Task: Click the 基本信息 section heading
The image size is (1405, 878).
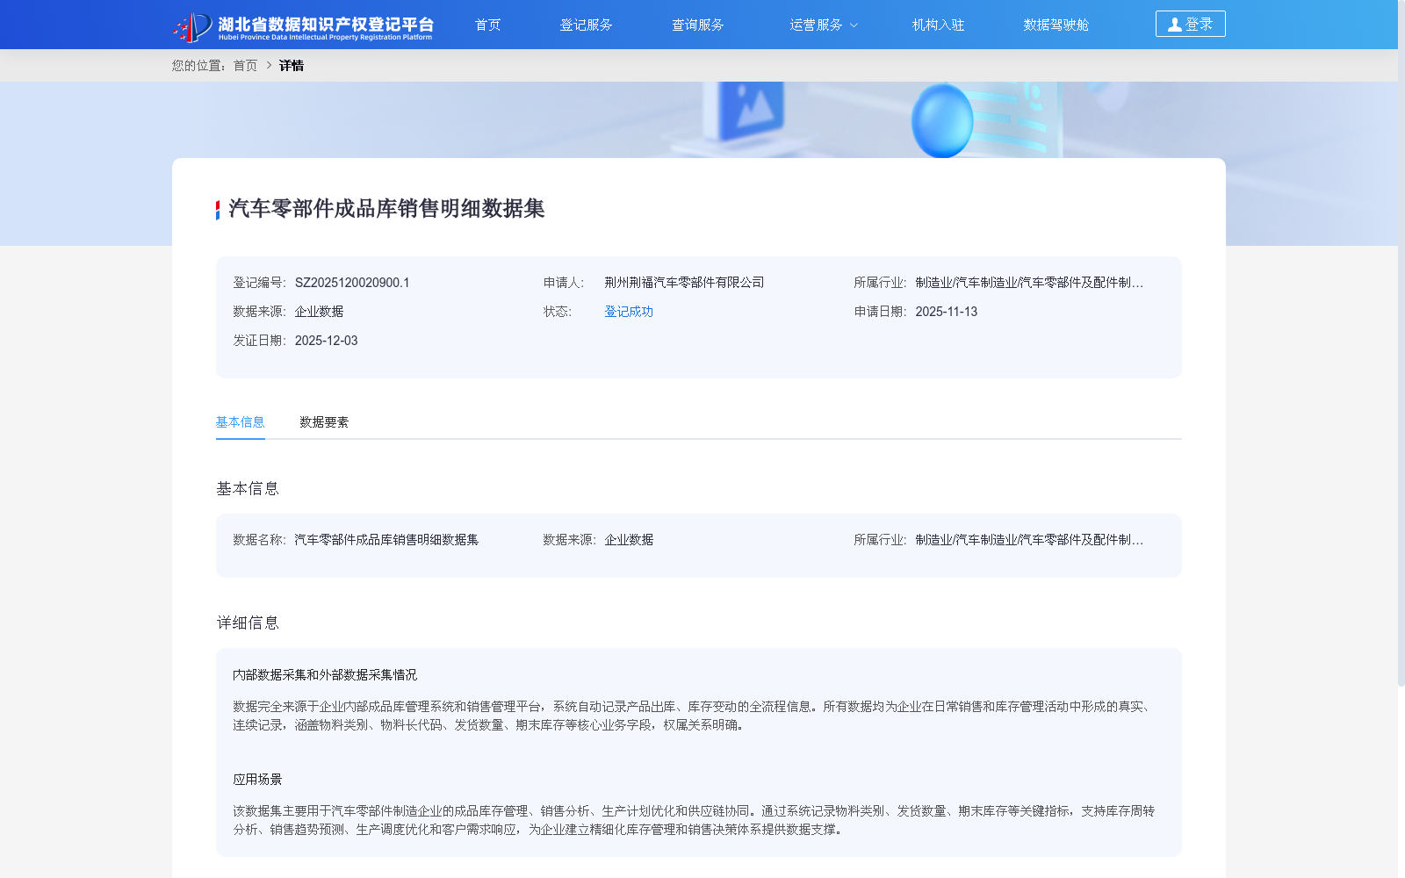Action: (248, 489)
